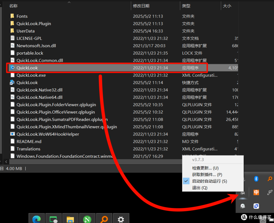Click the Fonts folder icon
The image size is (274, 223).
[x=12, y=16]
